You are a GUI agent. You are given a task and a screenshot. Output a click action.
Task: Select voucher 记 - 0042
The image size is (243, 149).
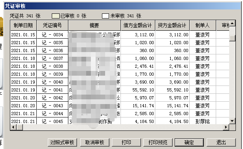point(53,98)
